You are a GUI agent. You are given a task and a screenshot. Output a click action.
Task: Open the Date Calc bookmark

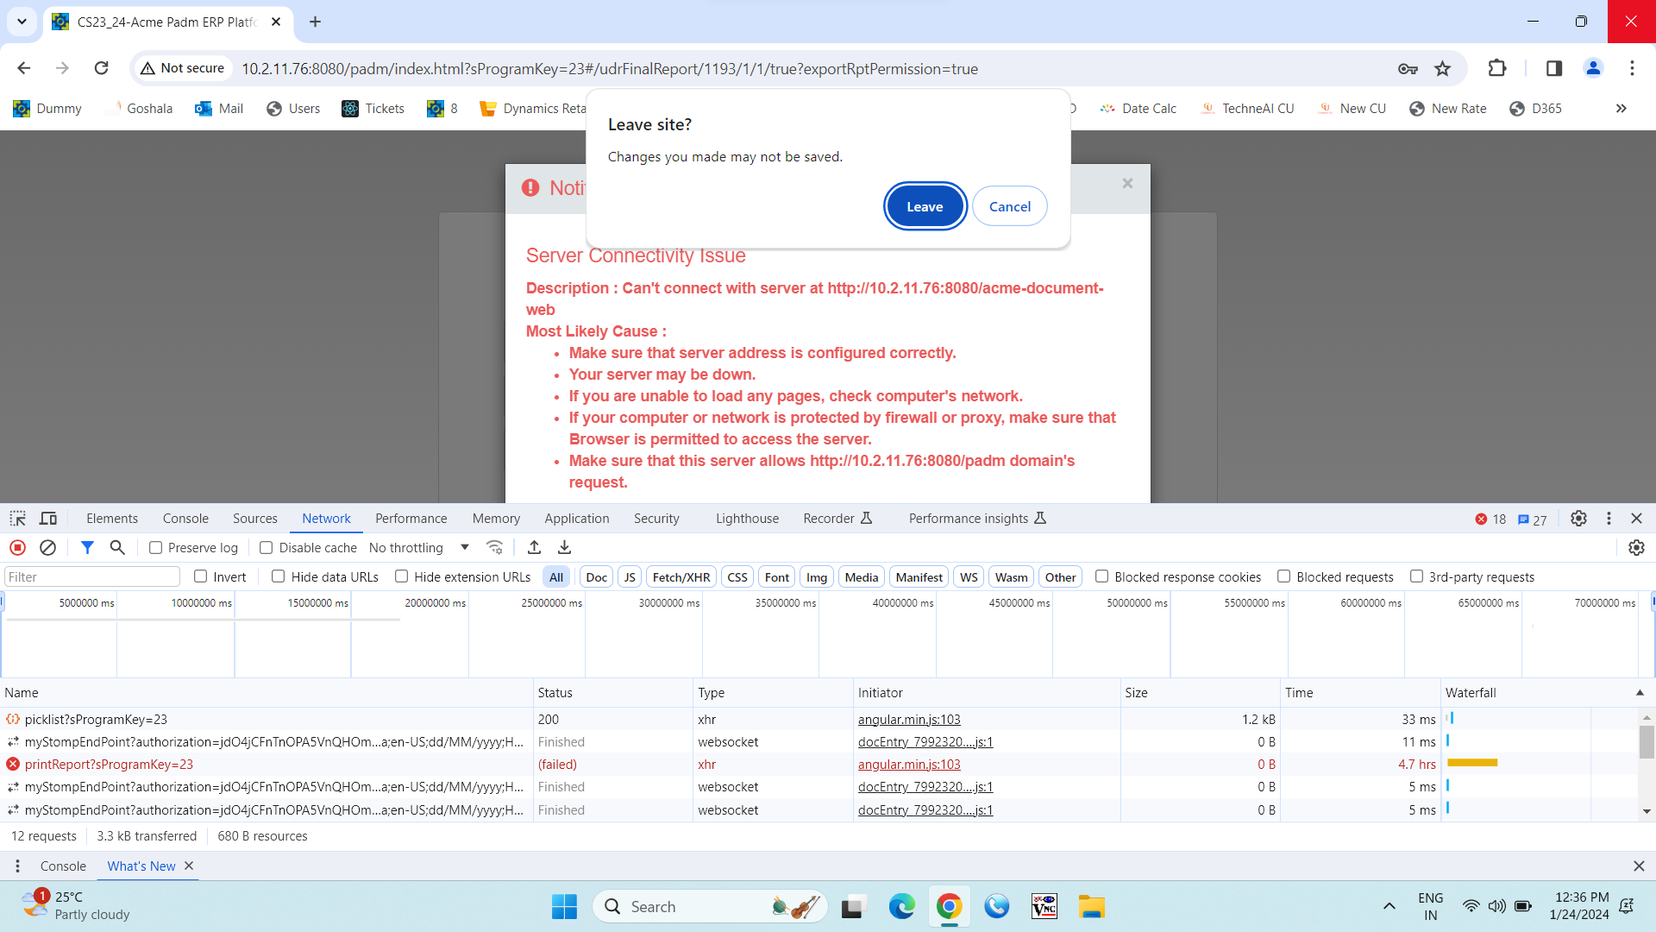pyautogui.click(x=1138, y=108)
